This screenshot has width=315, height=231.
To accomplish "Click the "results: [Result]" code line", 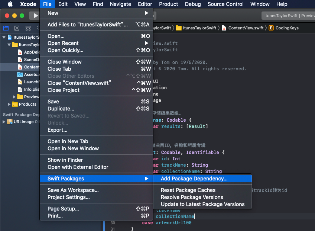I will point(181,126).
